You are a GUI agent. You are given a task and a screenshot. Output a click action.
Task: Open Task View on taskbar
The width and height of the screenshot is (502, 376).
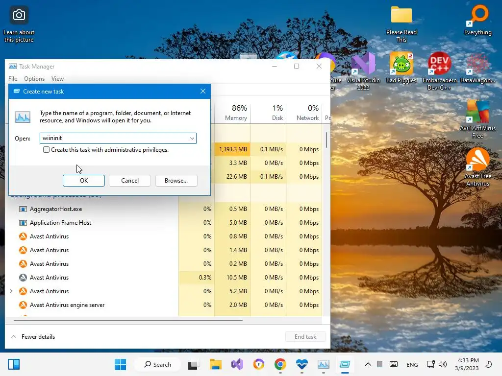[193, 364]
